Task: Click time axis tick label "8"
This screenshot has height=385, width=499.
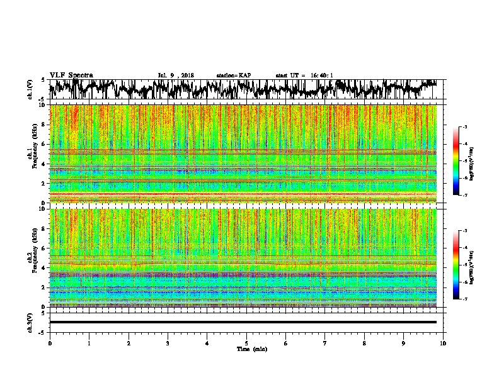Action: pos(364,343)
